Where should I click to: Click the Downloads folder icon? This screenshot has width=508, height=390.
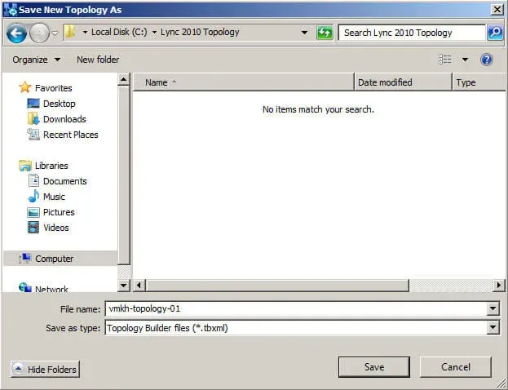point(33,119)
